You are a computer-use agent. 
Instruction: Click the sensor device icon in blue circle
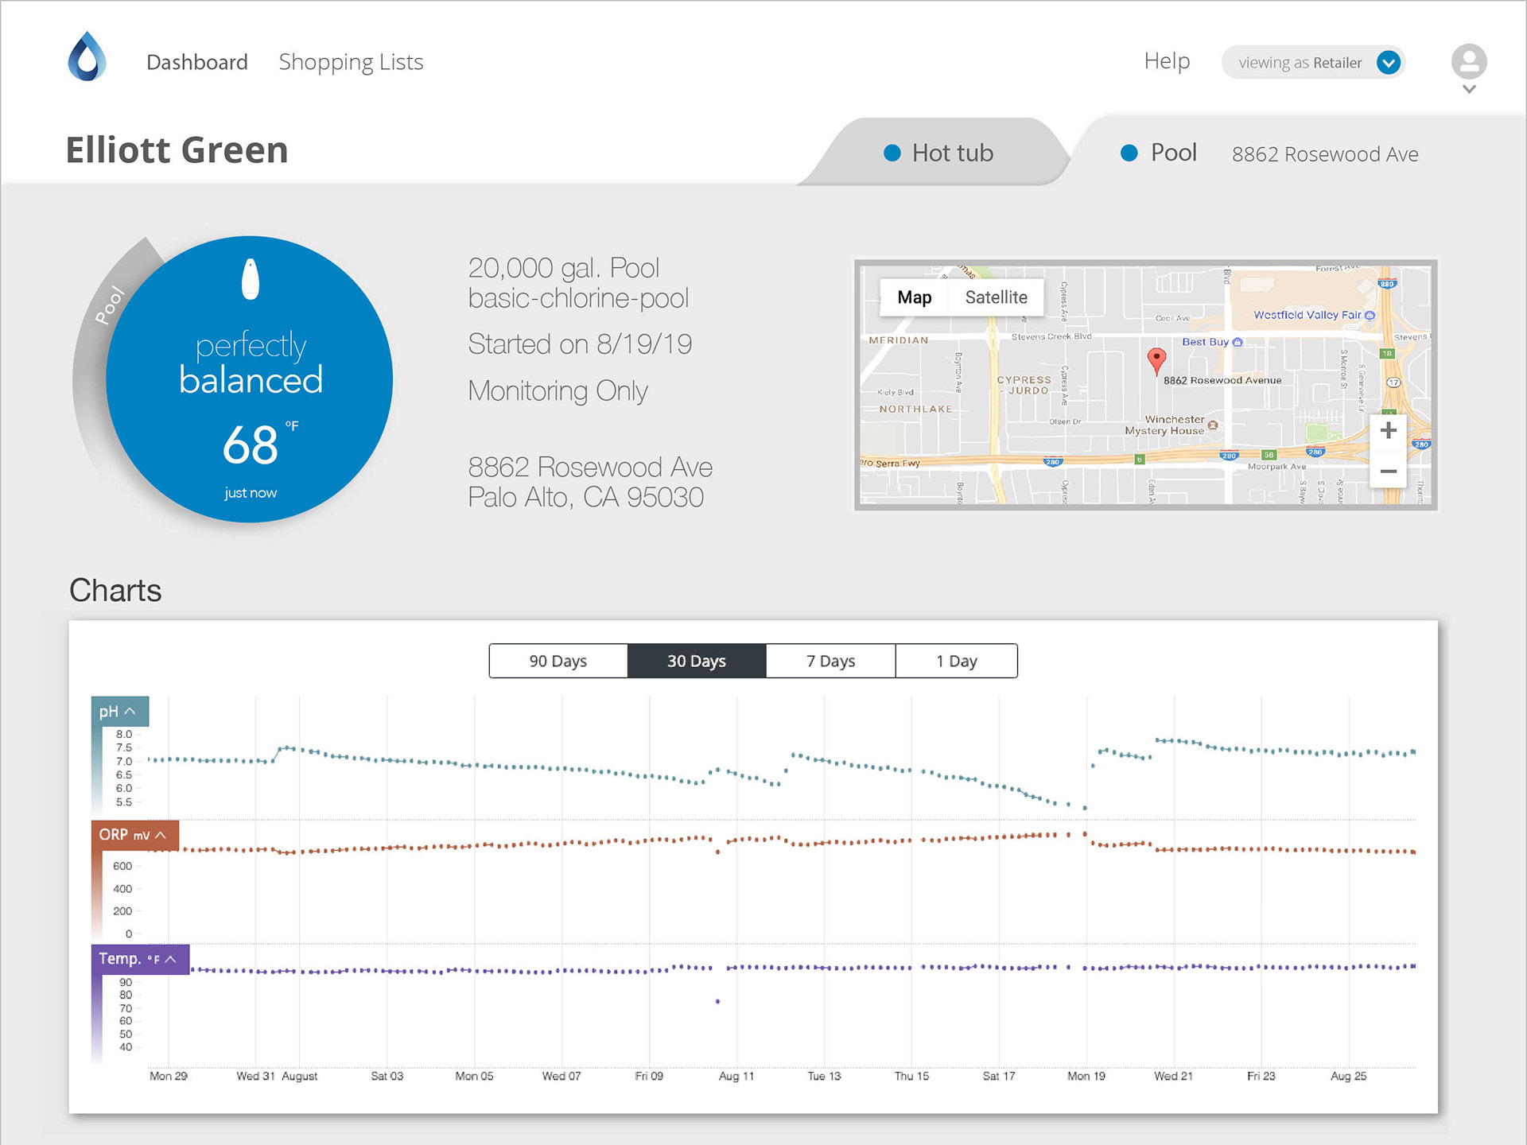[251, 279]
